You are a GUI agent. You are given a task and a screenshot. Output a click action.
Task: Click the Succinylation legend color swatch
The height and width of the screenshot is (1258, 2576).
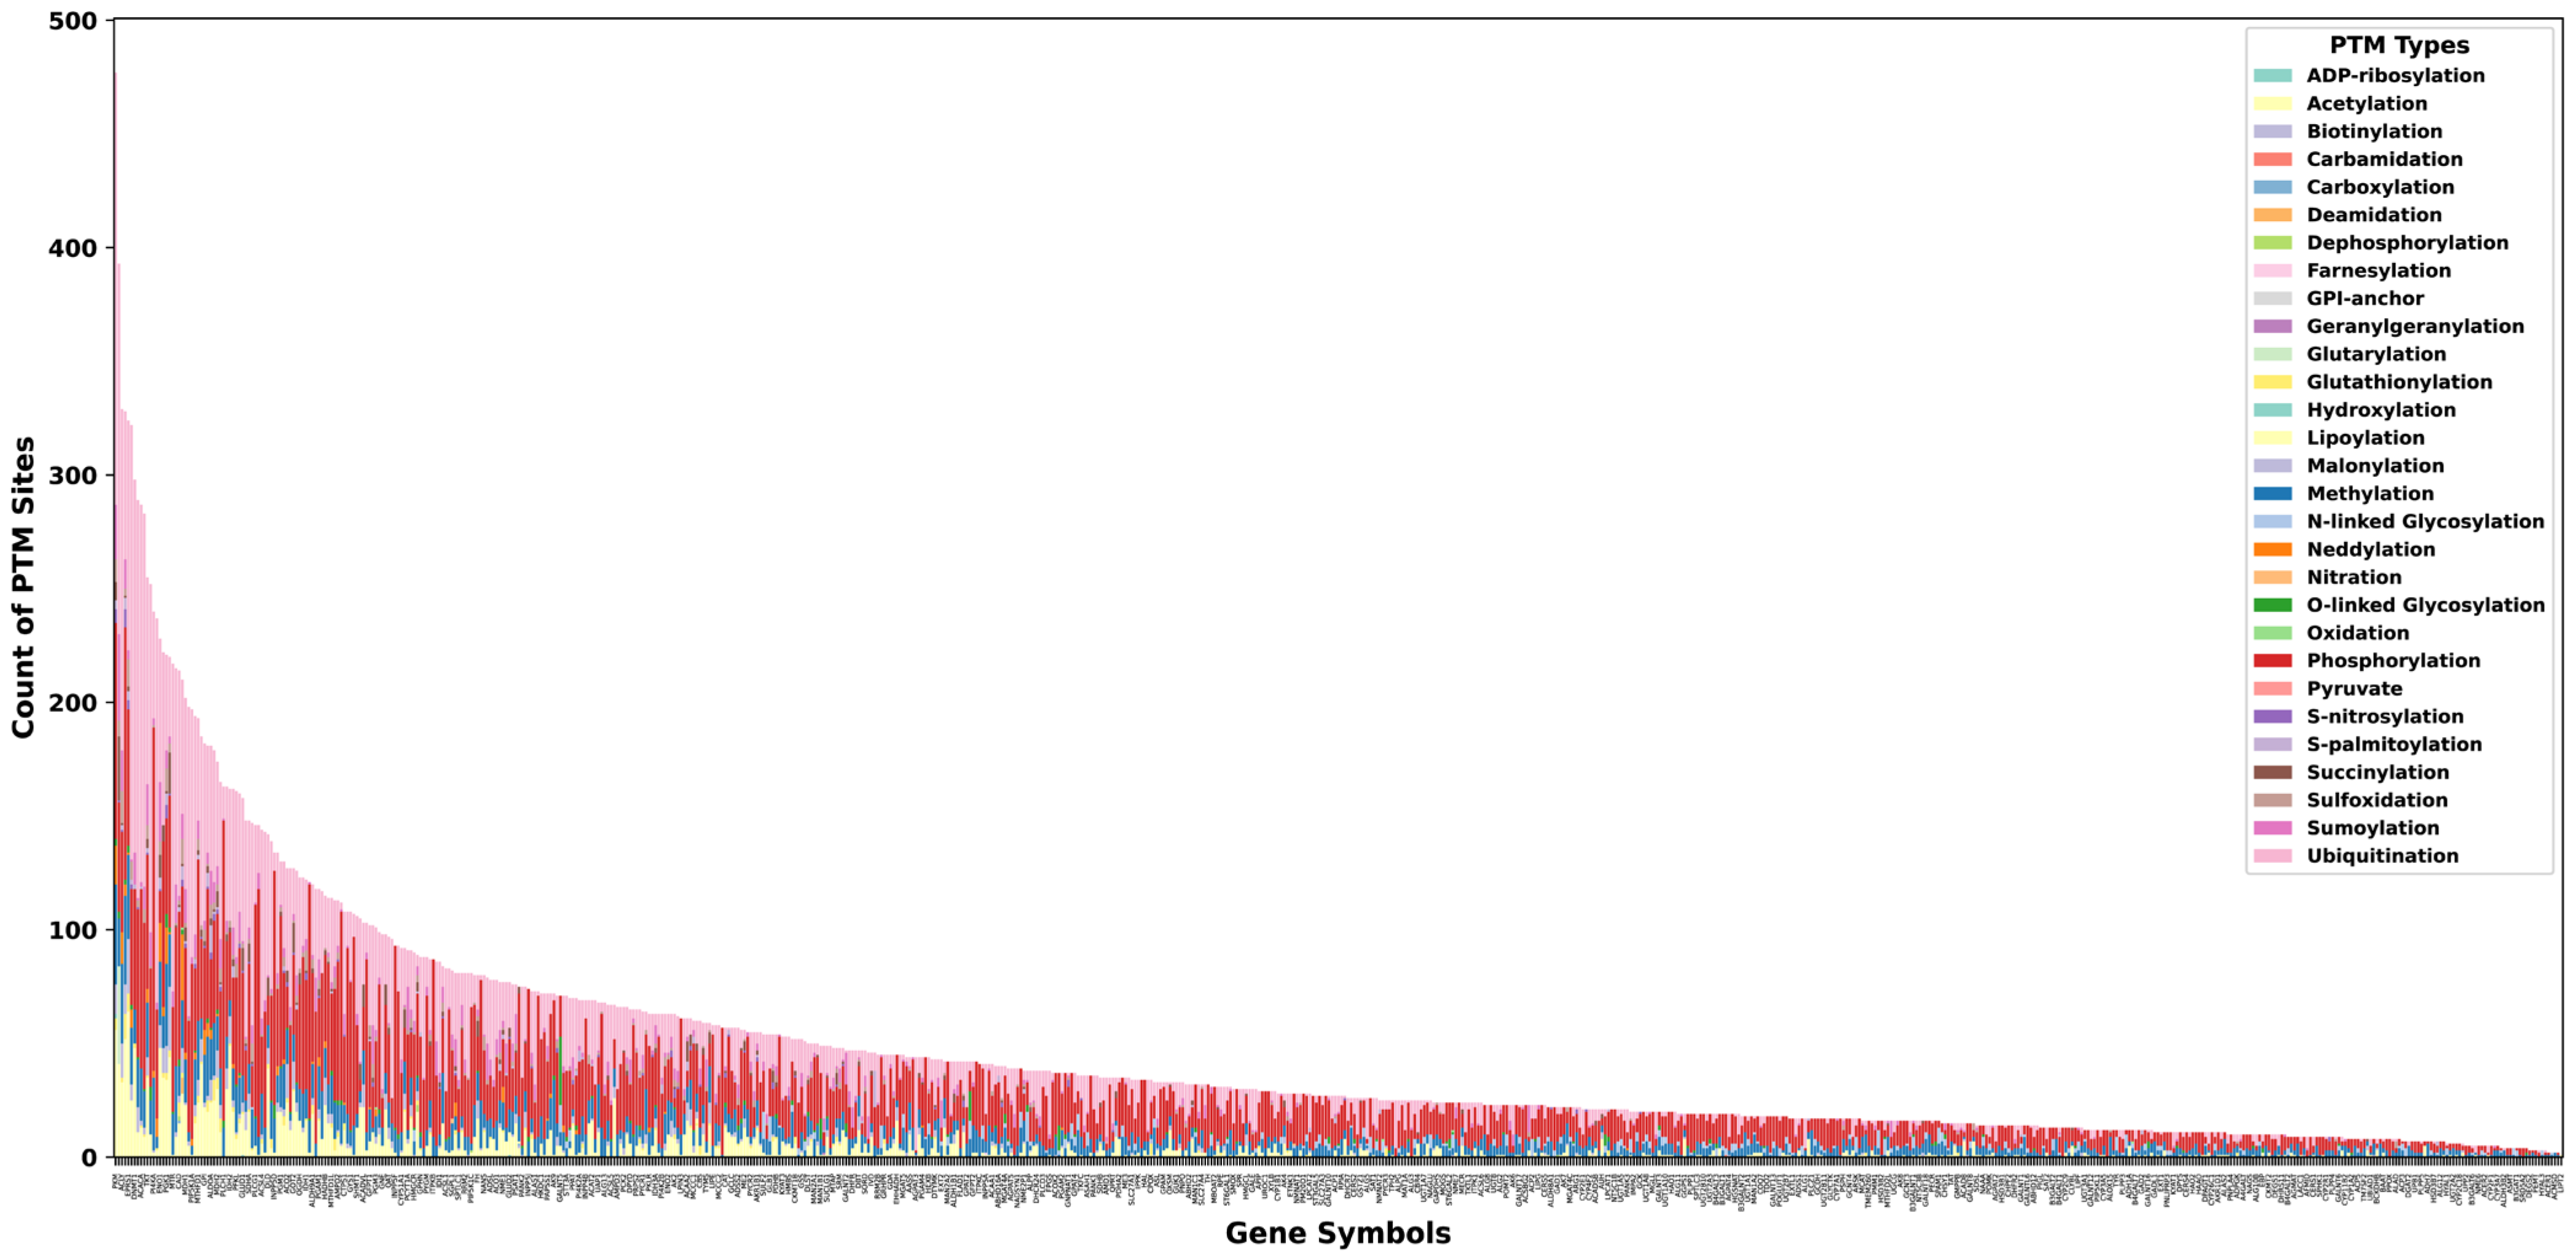[x=2272, y=772]
